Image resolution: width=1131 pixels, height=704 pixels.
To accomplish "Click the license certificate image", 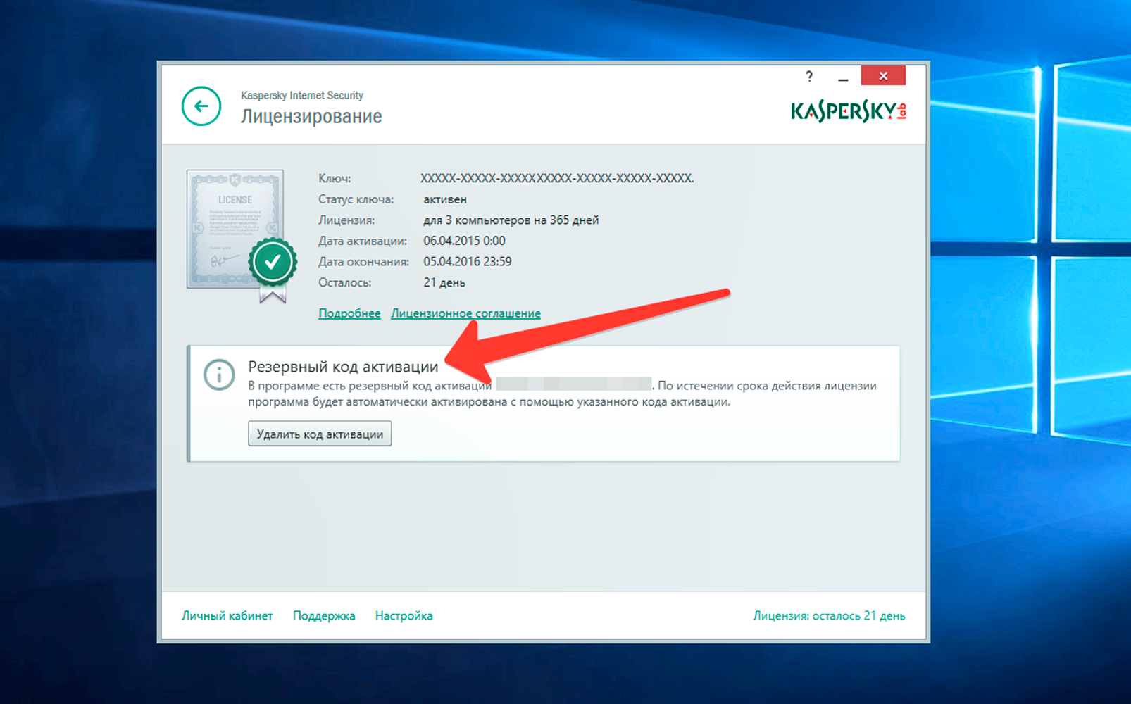I will coord(235,229).
